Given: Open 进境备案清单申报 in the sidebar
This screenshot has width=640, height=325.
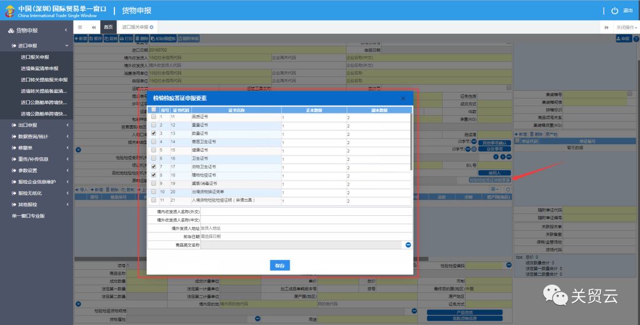Looking at the screenshot, I should click(x=40, y=69).
